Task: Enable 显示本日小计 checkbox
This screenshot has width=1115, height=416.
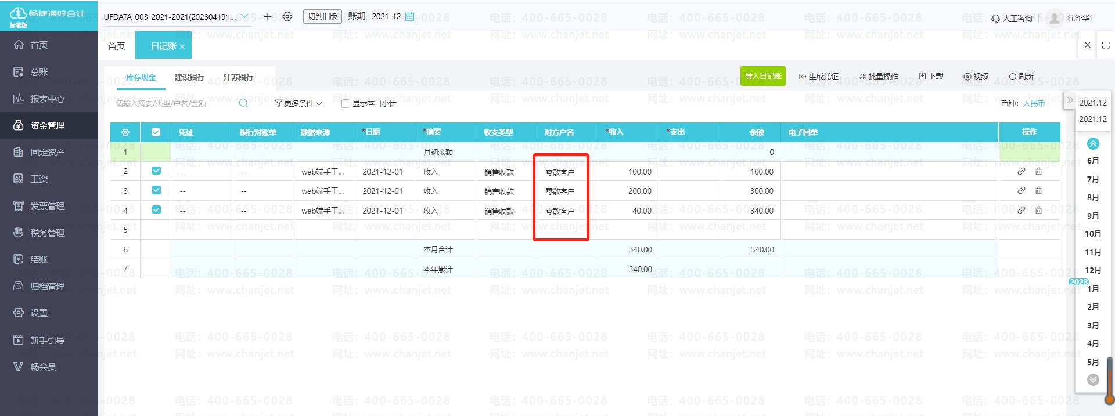Action: pos(346,104)
